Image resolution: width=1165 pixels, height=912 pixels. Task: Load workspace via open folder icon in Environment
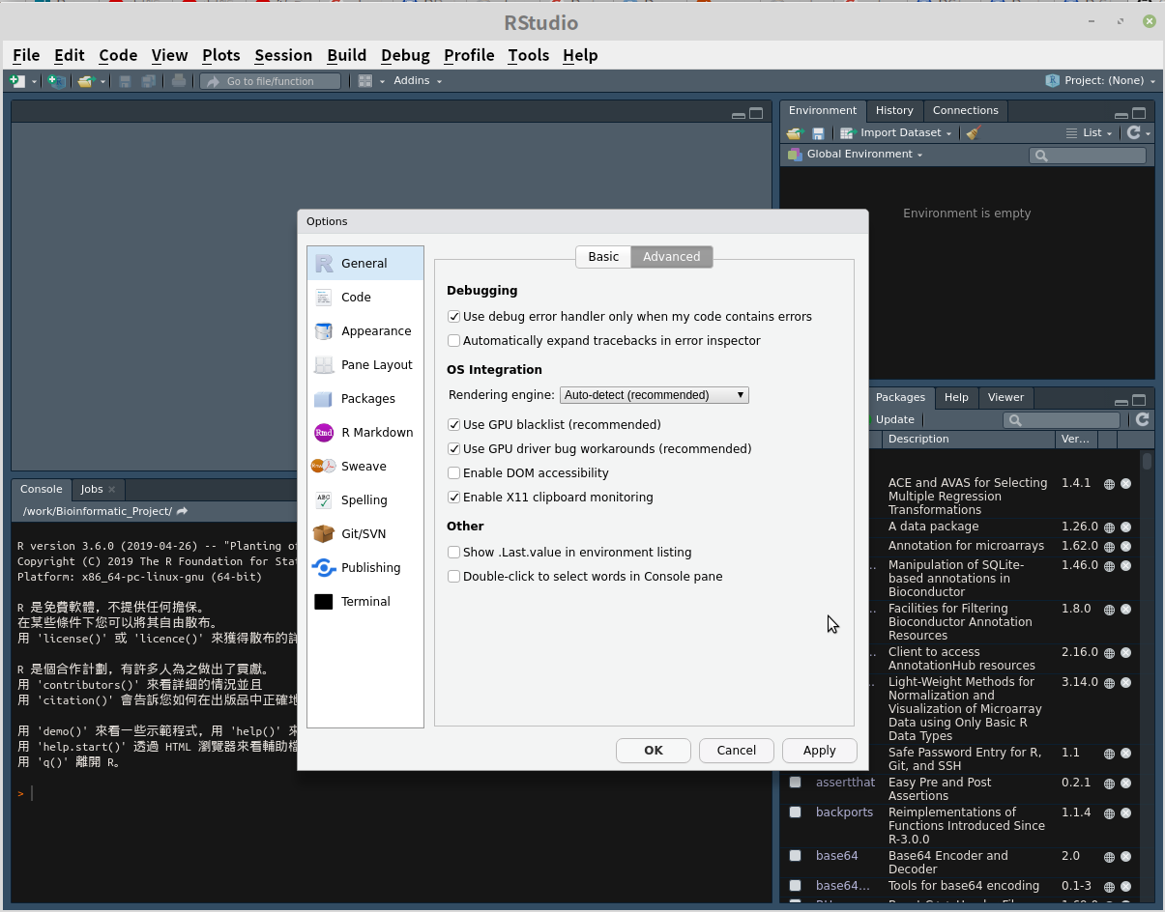(795, 132)
